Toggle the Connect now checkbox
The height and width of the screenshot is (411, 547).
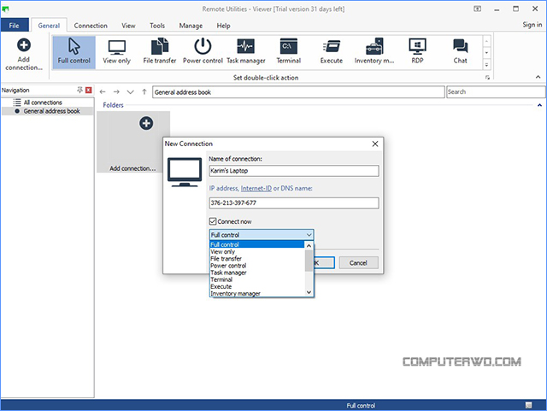(213, 221)
